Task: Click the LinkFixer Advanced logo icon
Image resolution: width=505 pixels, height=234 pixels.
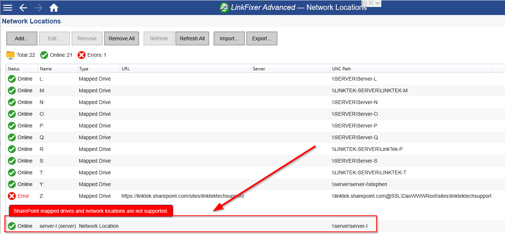Action: (x=224, y=7)
